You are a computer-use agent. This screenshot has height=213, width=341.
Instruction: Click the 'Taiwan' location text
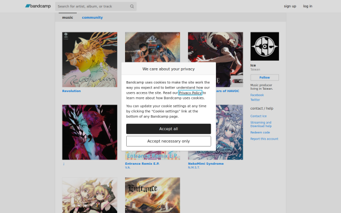coord(255,69)
